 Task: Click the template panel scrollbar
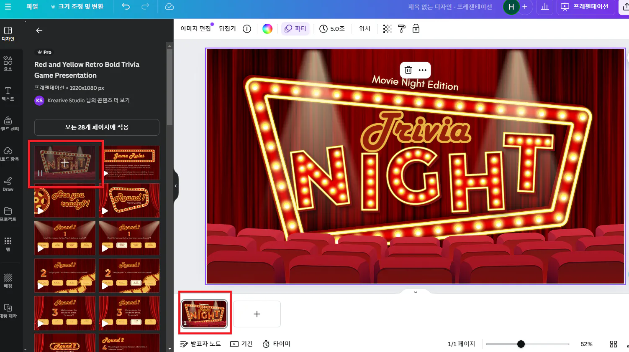(169, 88)
